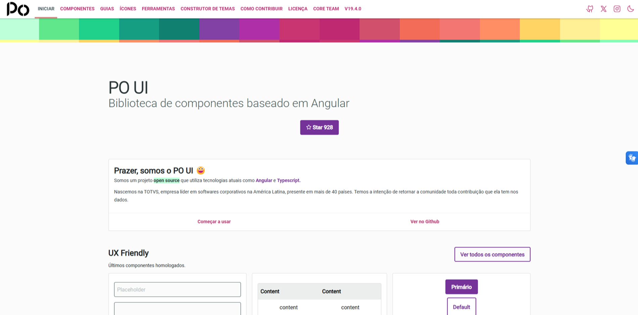638x315 pixels.
Task: Focus the Placeholder input field
Action: click(178, 290)
